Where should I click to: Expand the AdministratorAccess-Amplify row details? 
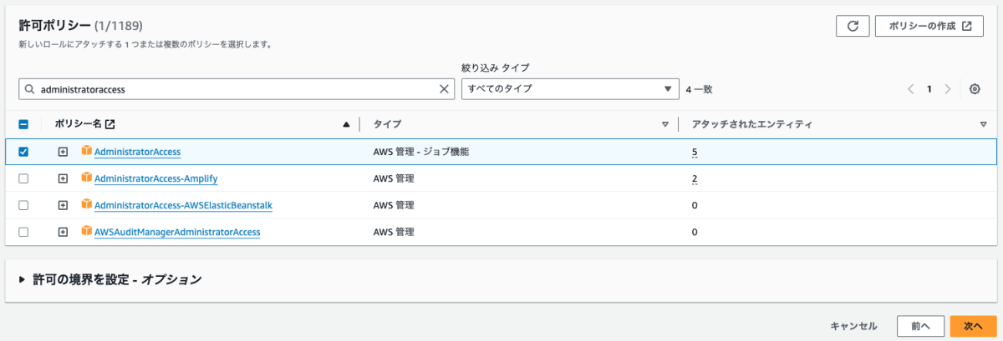point(63,178)
